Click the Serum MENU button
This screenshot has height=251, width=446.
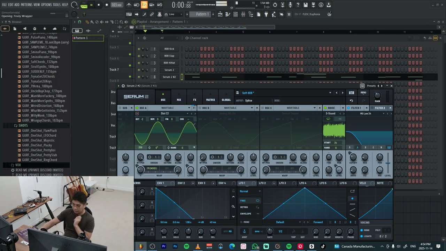click(363, 93)
